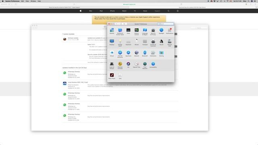
Task: Open Security & Privacy preferences
Action: 153,31
